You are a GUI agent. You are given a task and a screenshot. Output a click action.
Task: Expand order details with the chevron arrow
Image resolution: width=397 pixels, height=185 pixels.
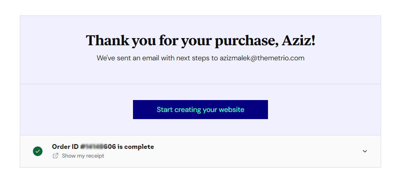pyautogui.click(x=364, y=151)
